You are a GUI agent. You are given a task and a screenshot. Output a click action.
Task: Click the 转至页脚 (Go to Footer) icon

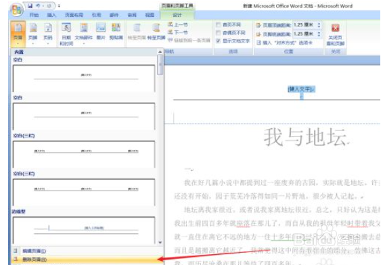(156, 32)
